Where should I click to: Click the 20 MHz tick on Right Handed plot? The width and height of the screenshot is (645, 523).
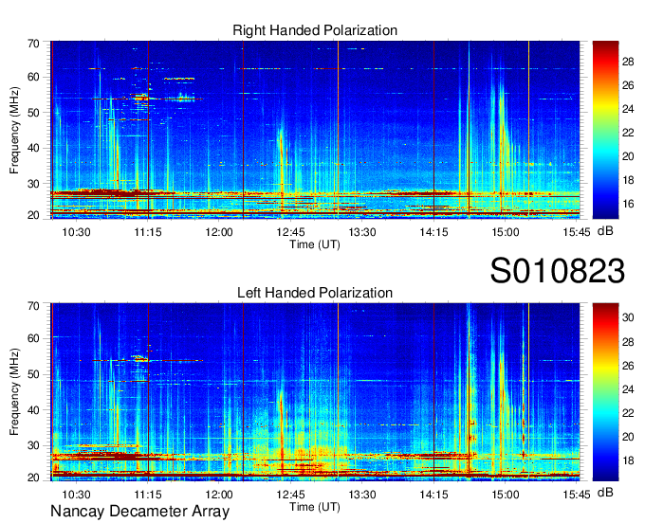point(33,215)
